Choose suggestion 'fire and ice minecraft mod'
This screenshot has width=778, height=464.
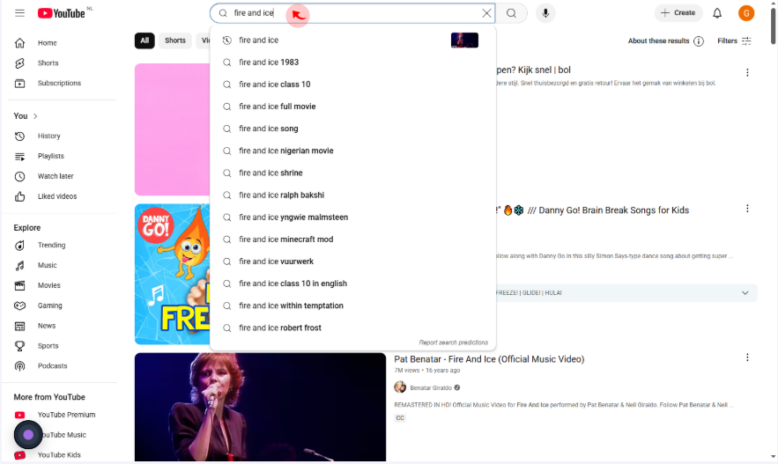[x=352, y=239]
